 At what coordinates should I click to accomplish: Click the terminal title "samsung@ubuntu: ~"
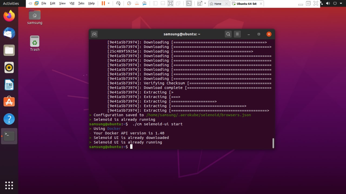pyautogui.click(x=182, y=34)
